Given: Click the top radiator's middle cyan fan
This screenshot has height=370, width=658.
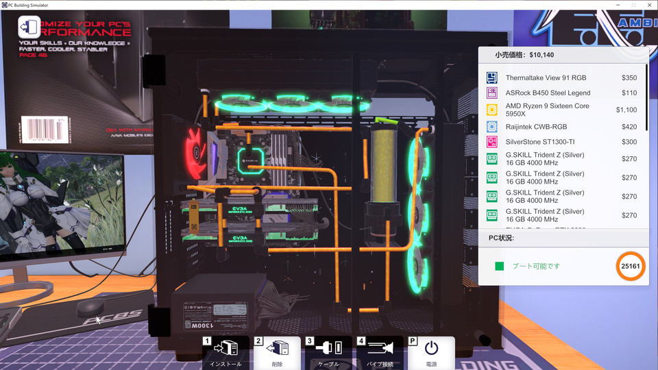Looking at the screenshot, I should tap(292, 103).
